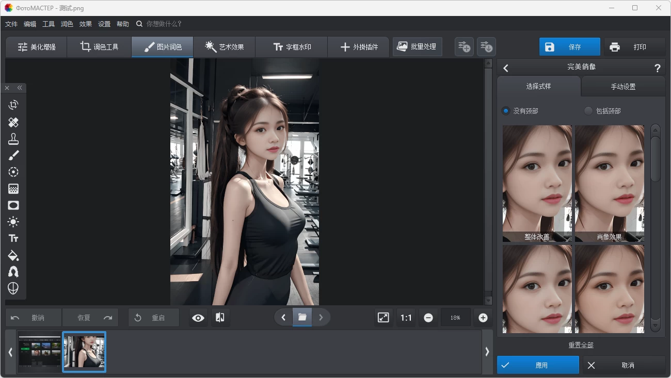
Task: Click the 重置全部 link
Action: (x=581, y=345)
